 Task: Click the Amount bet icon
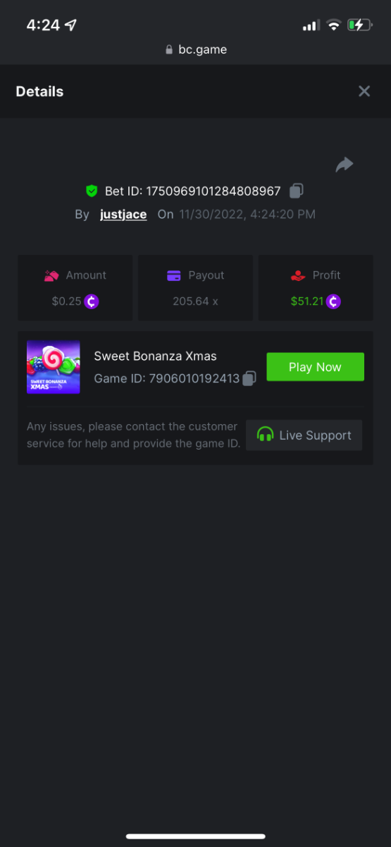(51, 275)
